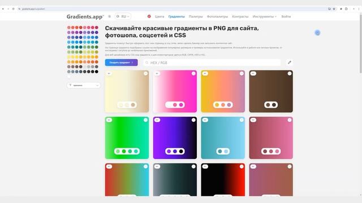Click the floating blue round button at right
The width and height of the screenshot is (362, 203).
coord(317,33)
